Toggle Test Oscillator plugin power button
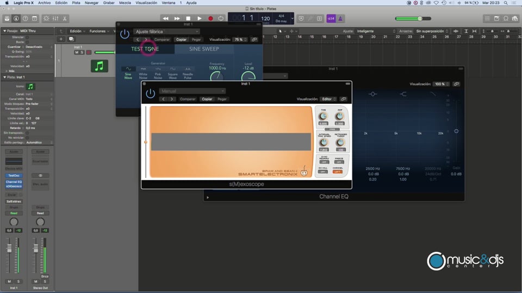The height and width of the screenshot is (293, 522). tap(125, 34)
